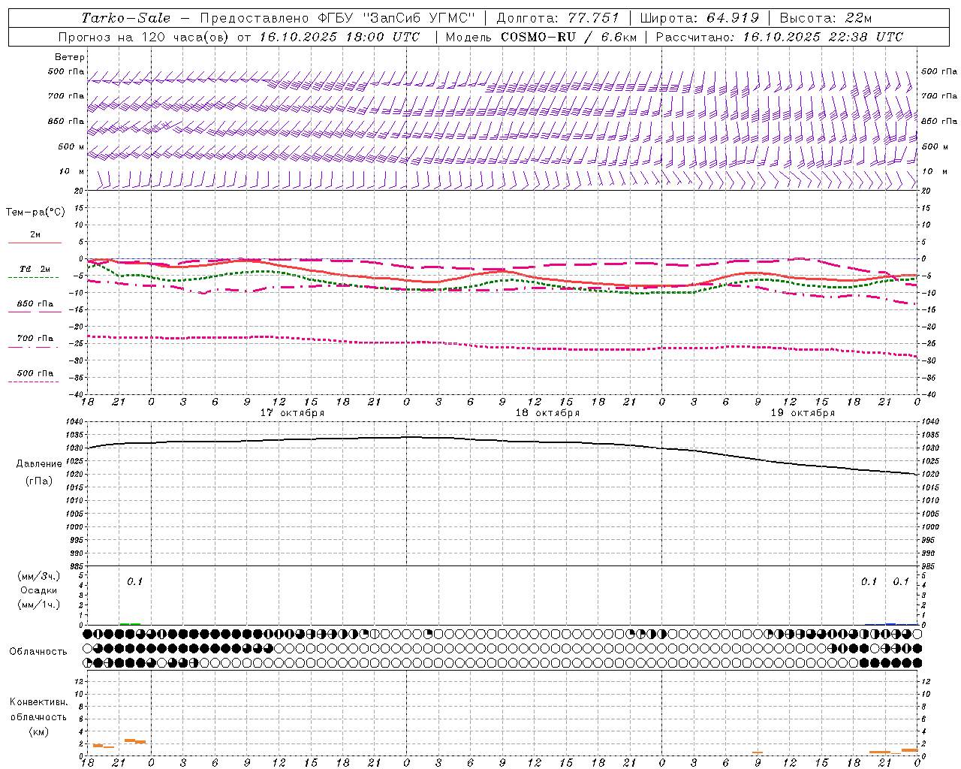Click the 'Высота: 22м' elevation value

(x=826, y=18)
